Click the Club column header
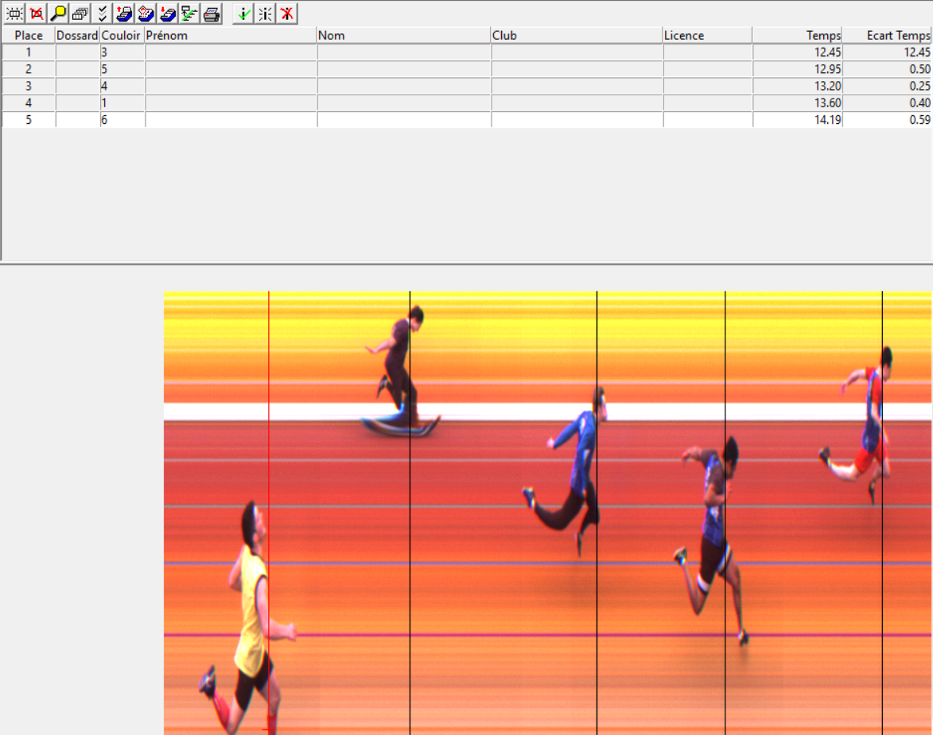 tap(577, 36)
